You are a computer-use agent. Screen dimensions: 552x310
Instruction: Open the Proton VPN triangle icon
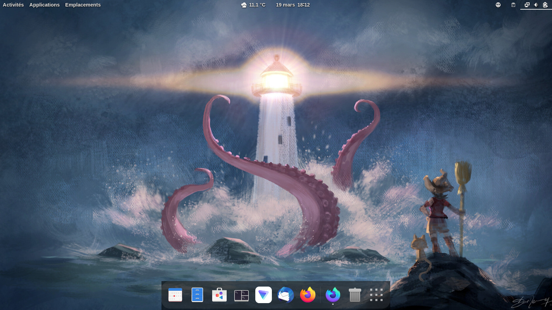(x=264, y=295)
